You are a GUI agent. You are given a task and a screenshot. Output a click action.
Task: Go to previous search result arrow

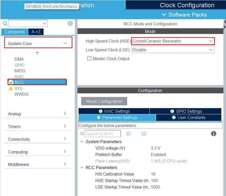128,134
